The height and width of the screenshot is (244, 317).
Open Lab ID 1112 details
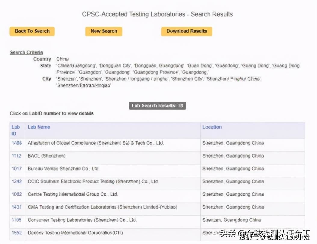pos(17,156)
